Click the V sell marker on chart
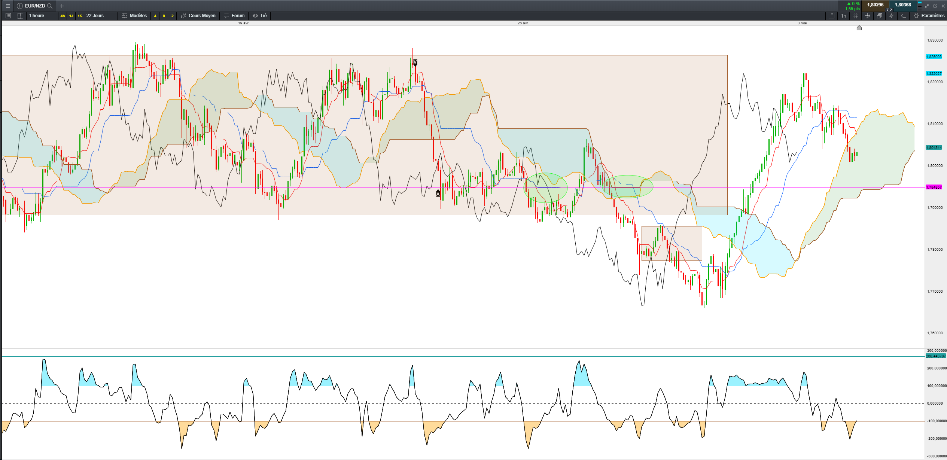This screenshot has height=460, width=947. pos(415,62)
